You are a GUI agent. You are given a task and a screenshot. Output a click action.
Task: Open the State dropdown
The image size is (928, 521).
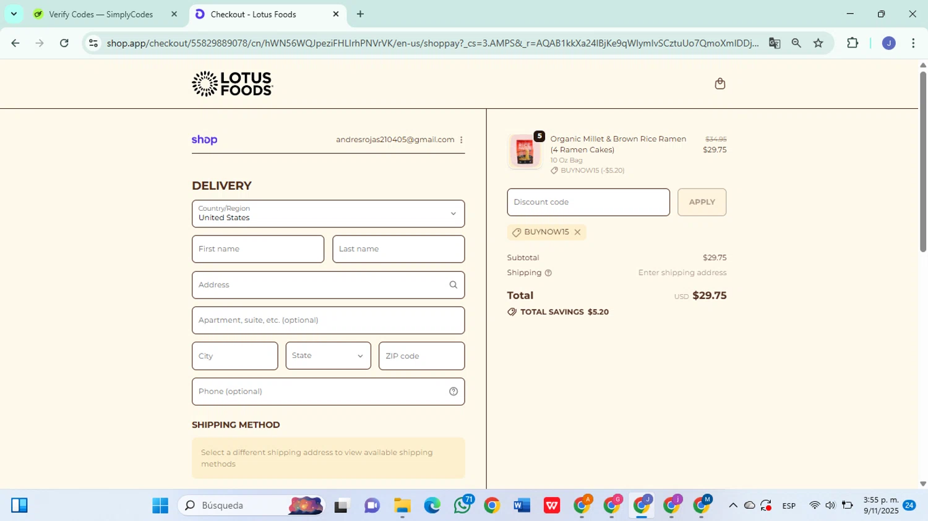(328, 356)
